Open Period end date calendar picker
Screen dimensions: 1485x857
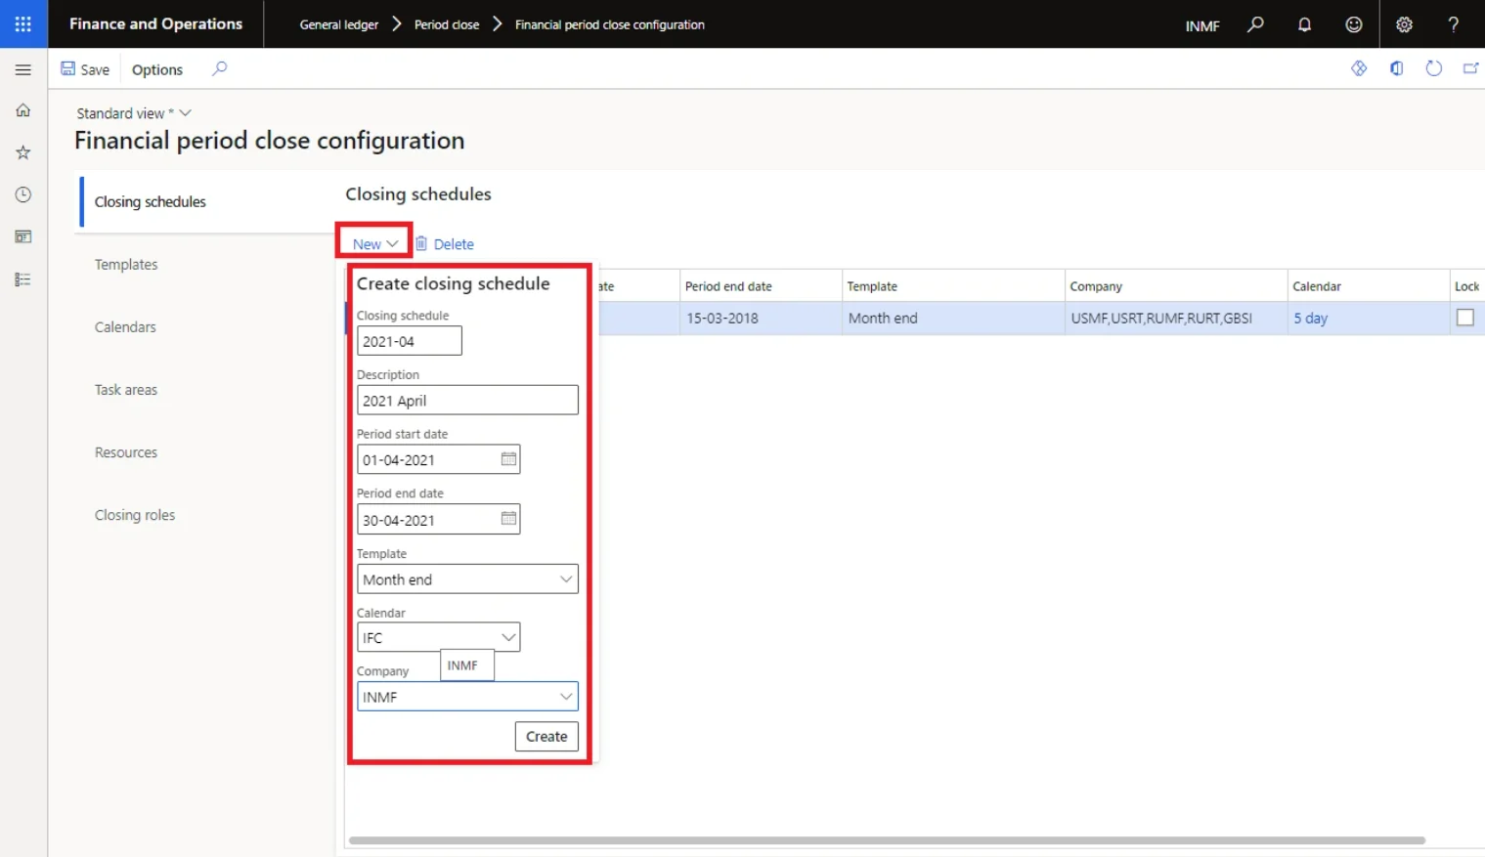(x=508, y=519)
